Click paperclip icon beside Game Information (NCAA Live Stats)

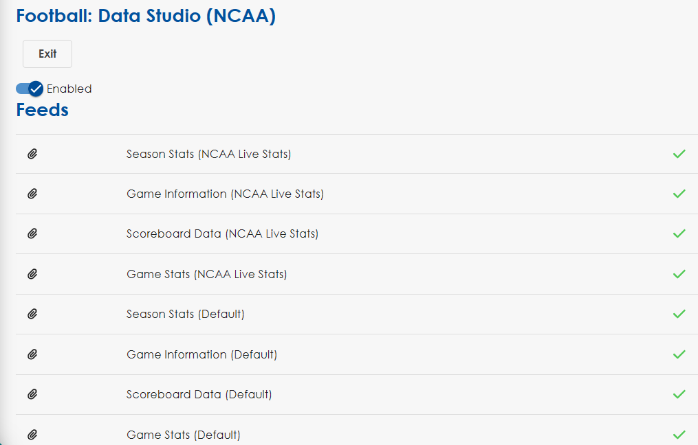(32, 194)
